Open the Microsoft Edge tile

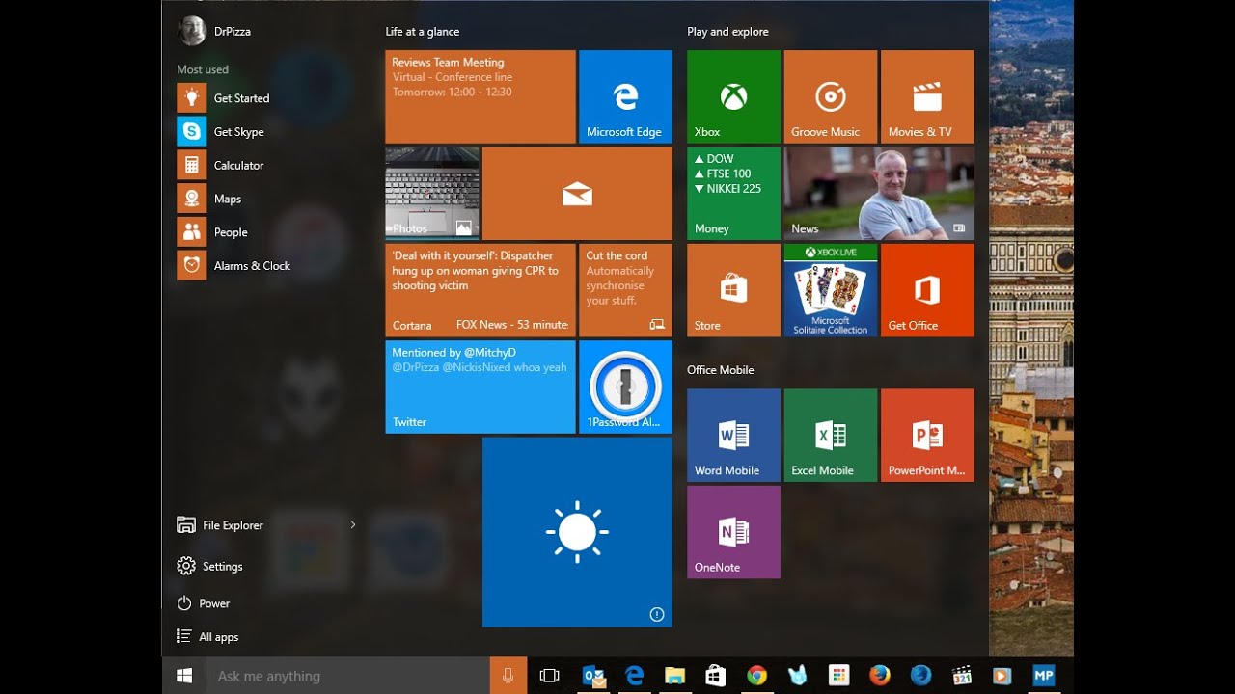625,96
